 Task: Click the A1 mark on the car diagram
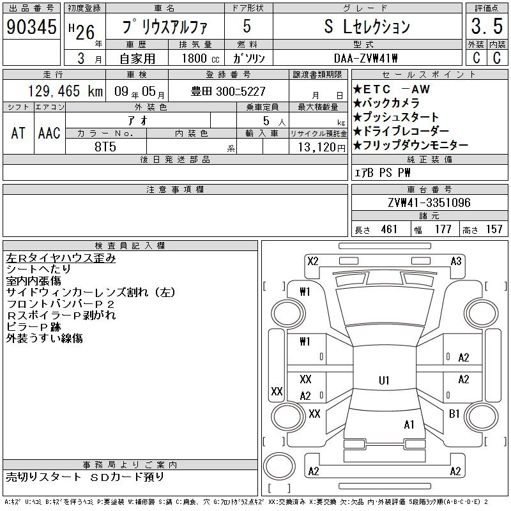[409, 425]
